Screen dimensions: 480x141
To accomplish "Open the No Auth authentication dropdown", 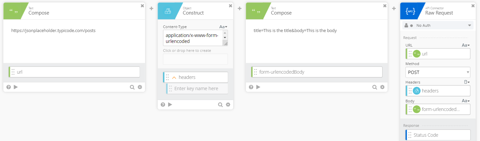I will point(469,25).
